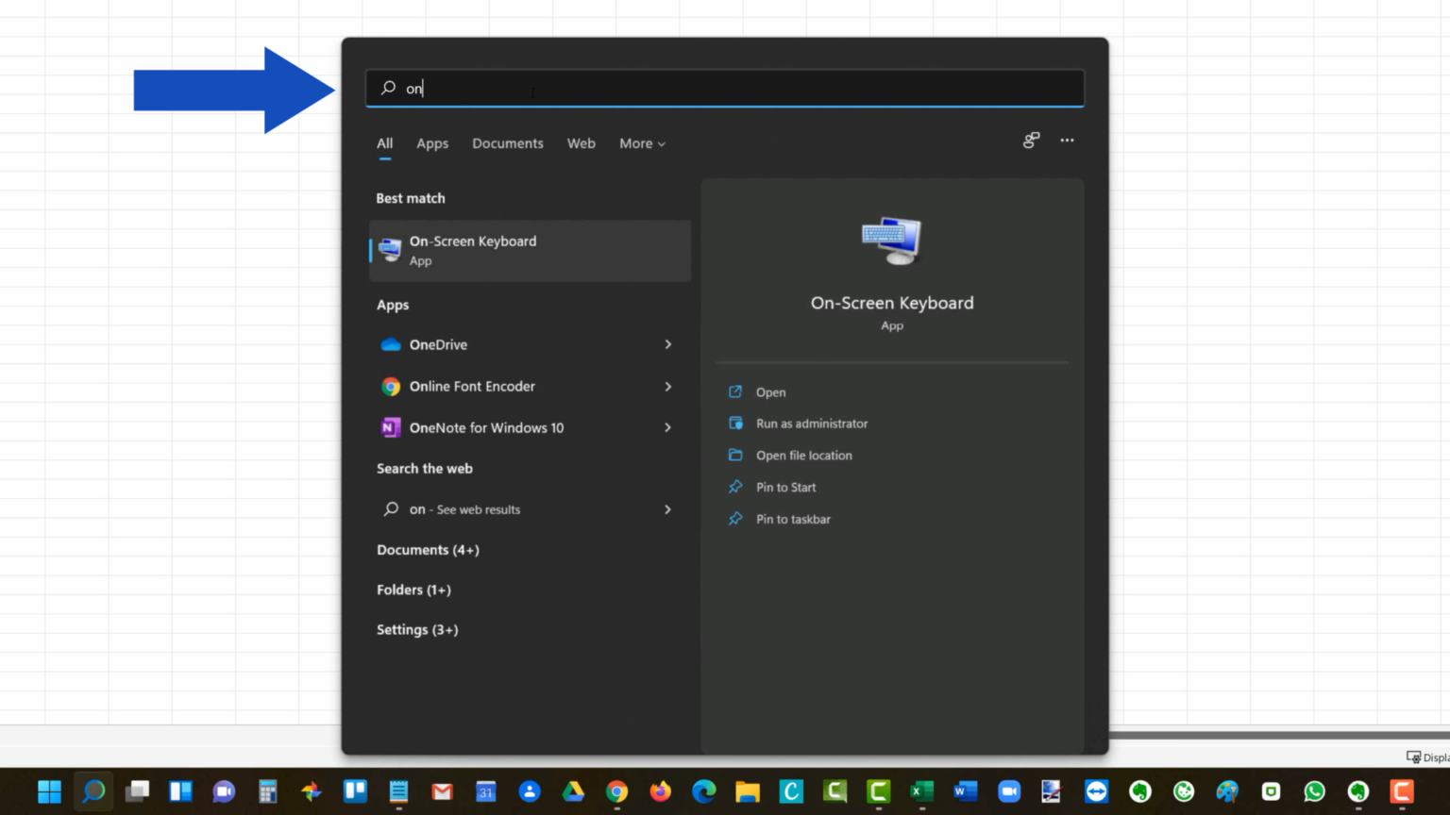Switch to the Documents filter tab
This screenshot has width=1450, height=815.
[x=508, y=143]
